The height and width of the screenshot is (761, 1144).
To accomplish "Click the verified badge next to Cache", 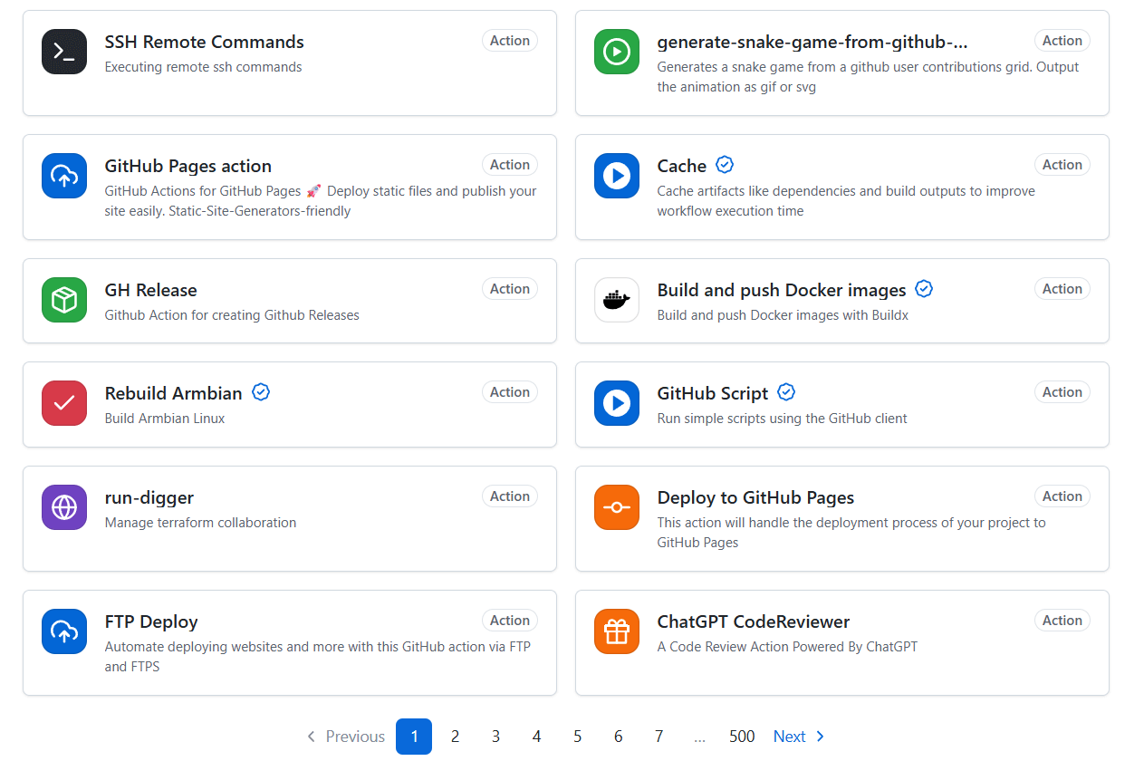I will tap(725, 165).
